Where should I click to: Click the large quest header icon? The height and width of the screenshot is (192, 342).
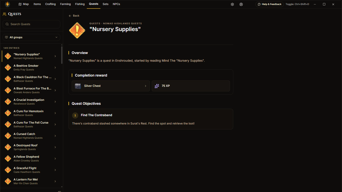pos(77,30)
